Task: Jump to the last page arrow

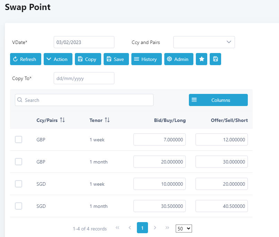Action: [167, 228]
